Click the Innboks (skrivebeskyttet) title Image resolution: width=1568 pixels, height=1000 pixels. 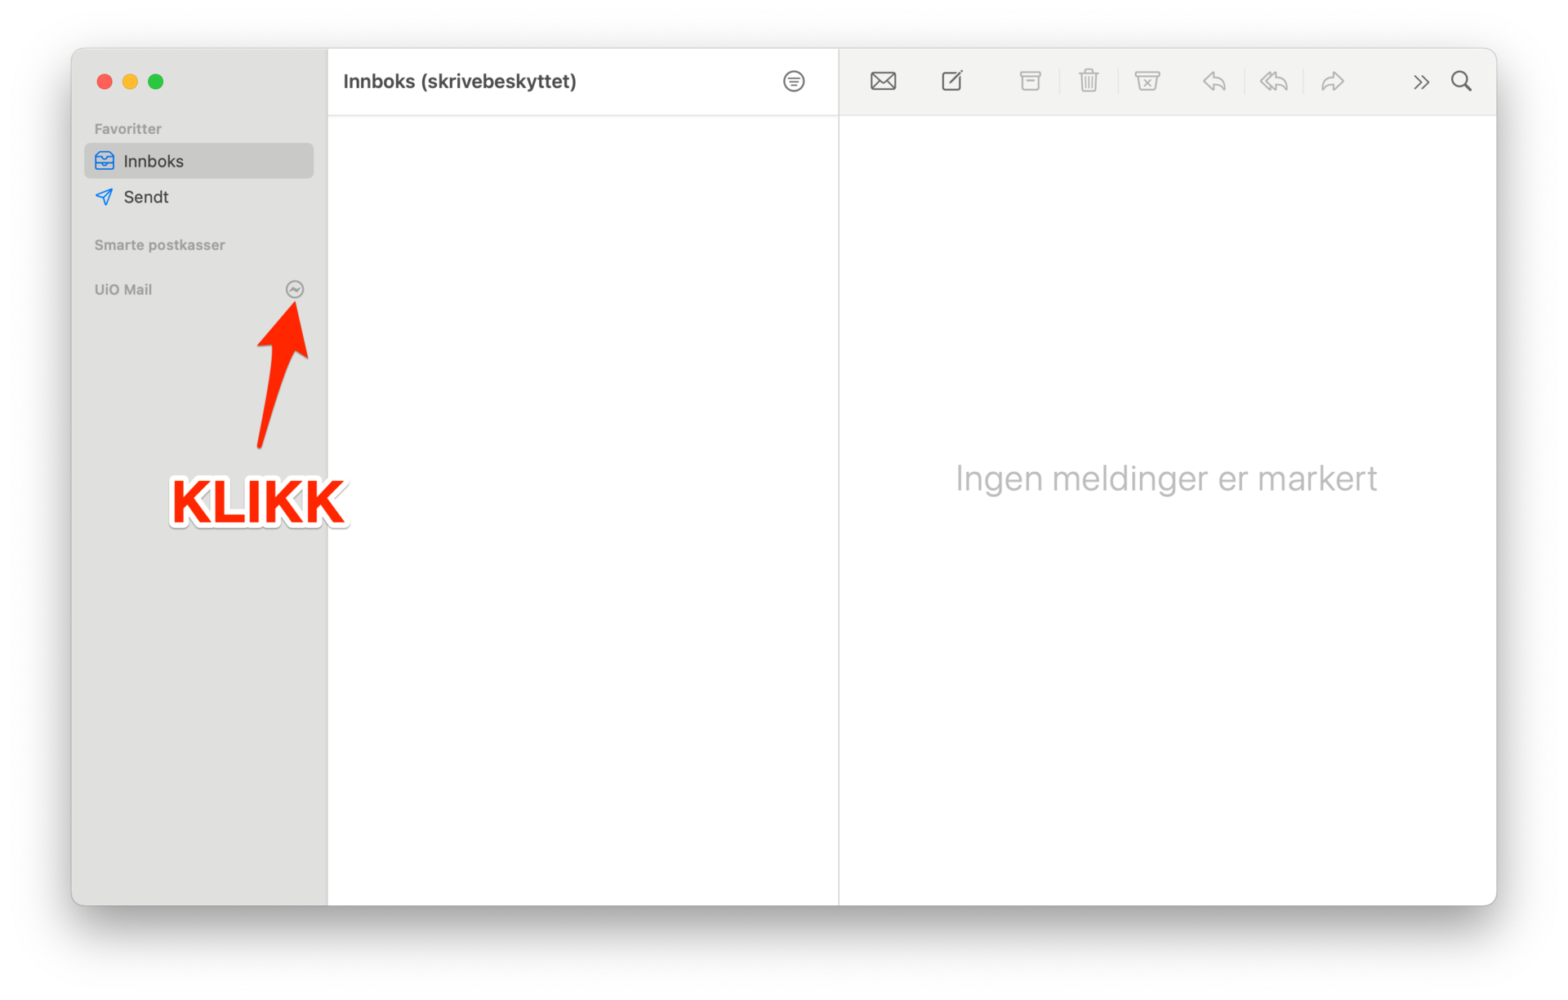click(x=460, y=81)
